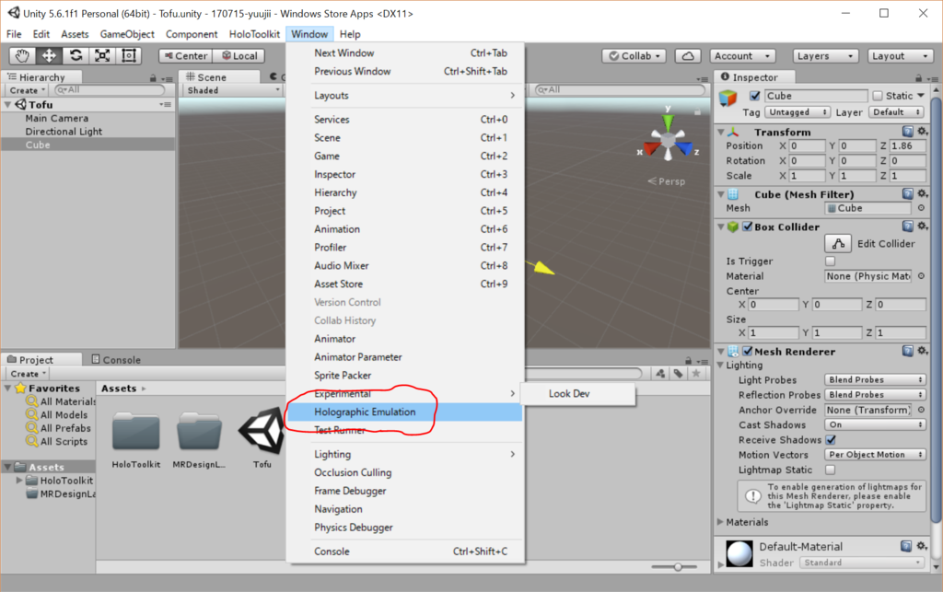This screenshot has width=943, height=592.
Task: Toggle the Box Collider enabled checkbox
Action: click(x=748, y=226)
